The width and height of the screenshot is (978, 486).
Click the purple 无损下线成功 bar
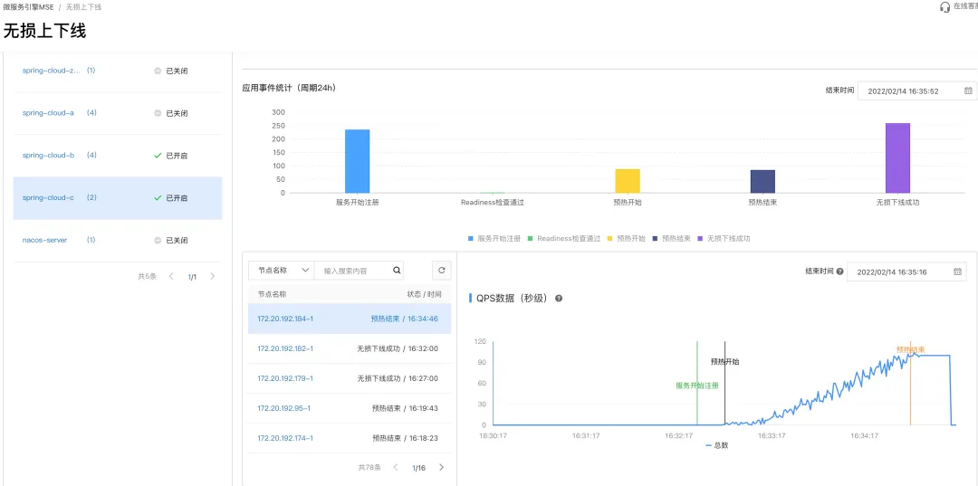point(897,157)
